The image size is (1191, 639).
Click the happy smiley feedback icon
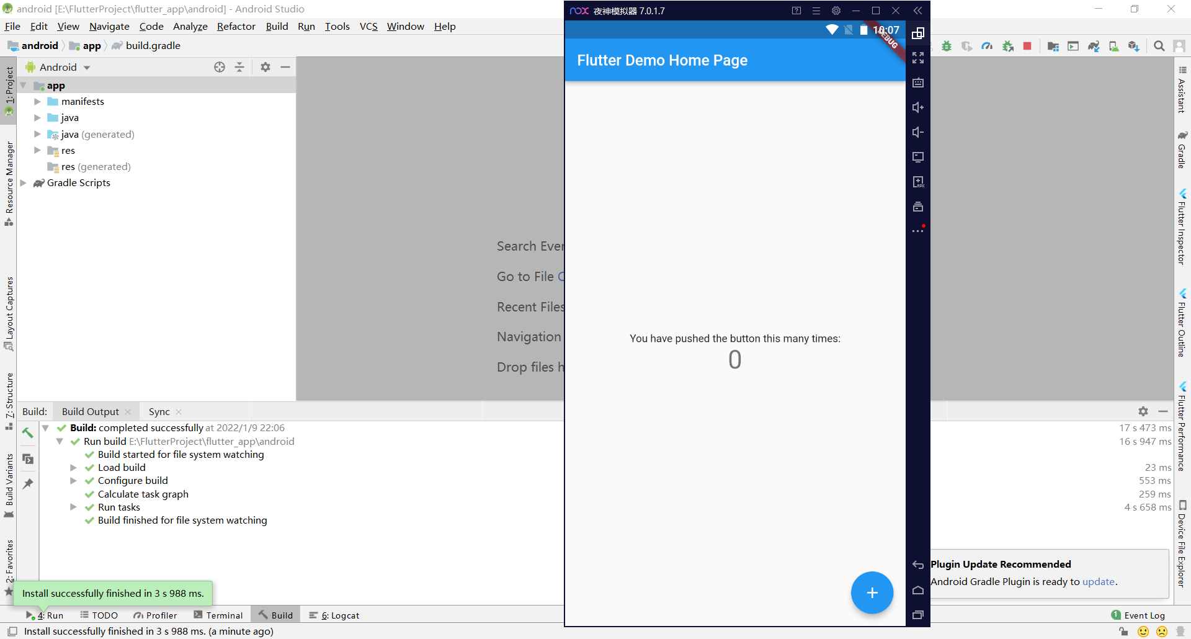pyautogui.click(x=1143, y=632)
